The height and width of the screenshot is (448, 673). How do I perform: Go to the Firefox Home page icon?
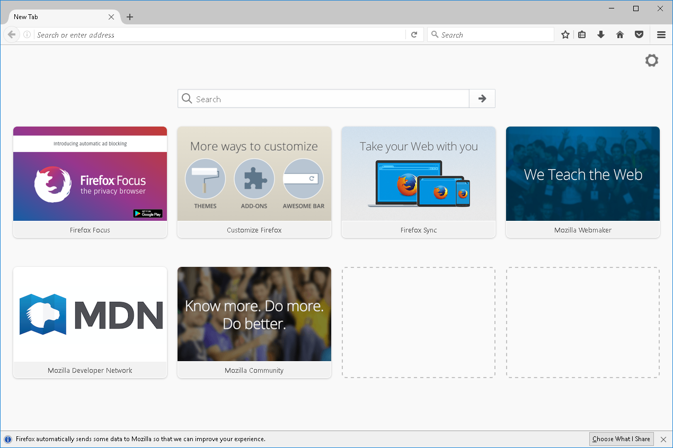(620, 35)
